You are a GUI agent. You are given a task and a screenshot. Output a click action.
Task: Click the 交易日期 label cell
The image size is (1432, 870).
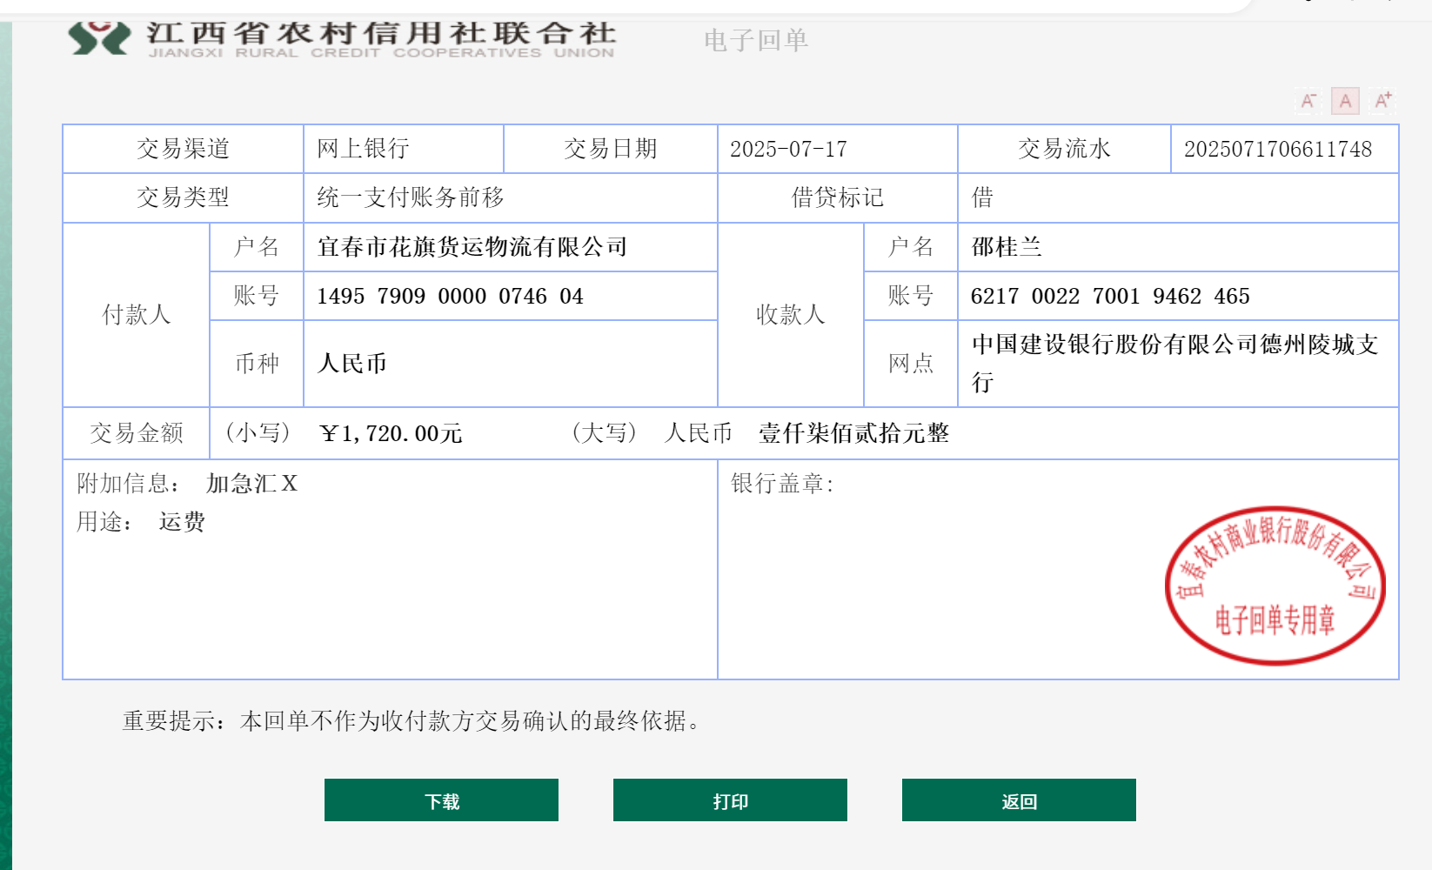click(x=611, y=149)
